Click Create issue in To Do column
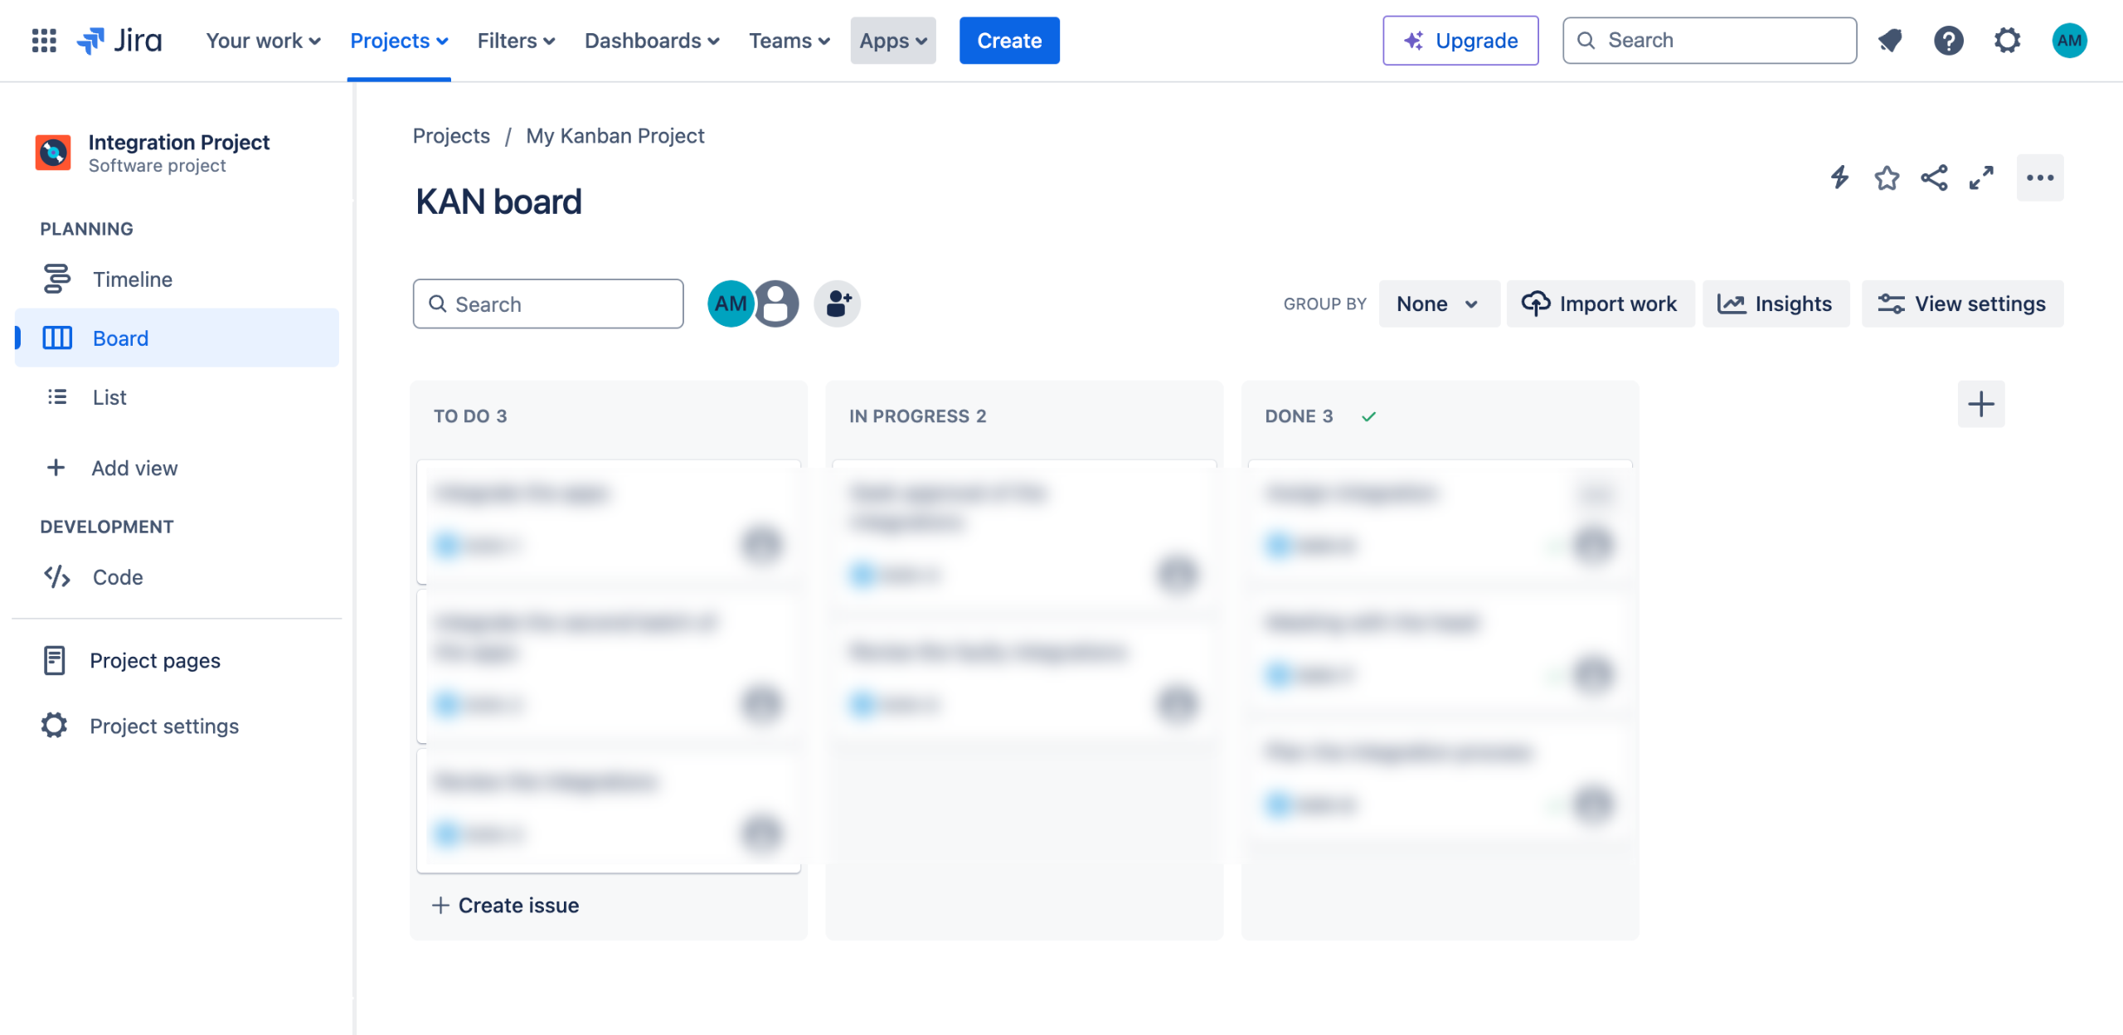Screen dimensions: 2123x1035 tap(506, 905)
